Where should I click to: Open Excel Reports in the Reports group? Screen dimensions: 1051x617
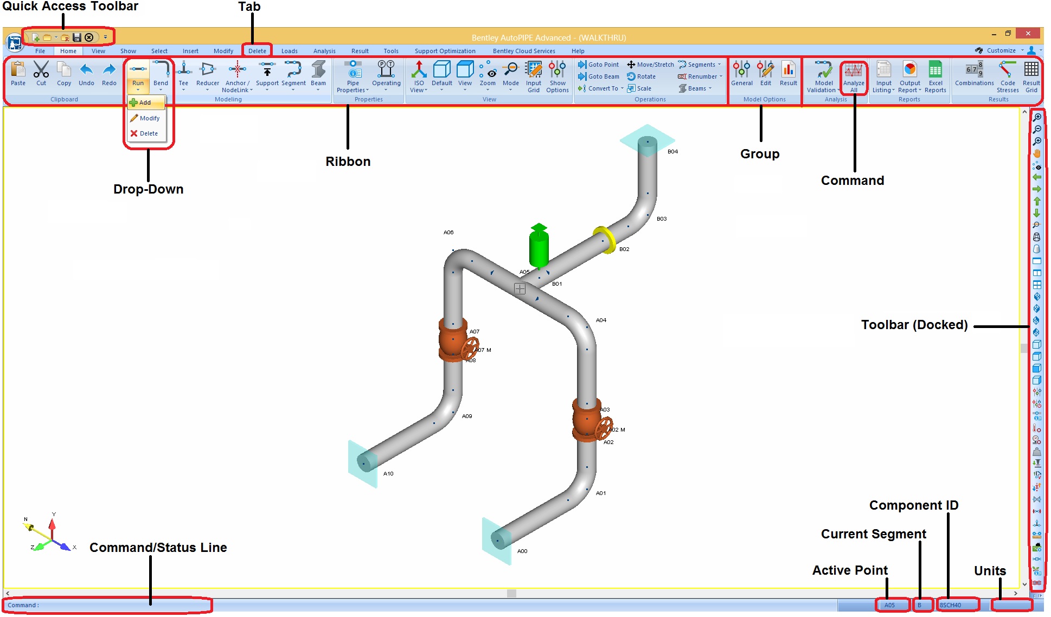[935, 76]
